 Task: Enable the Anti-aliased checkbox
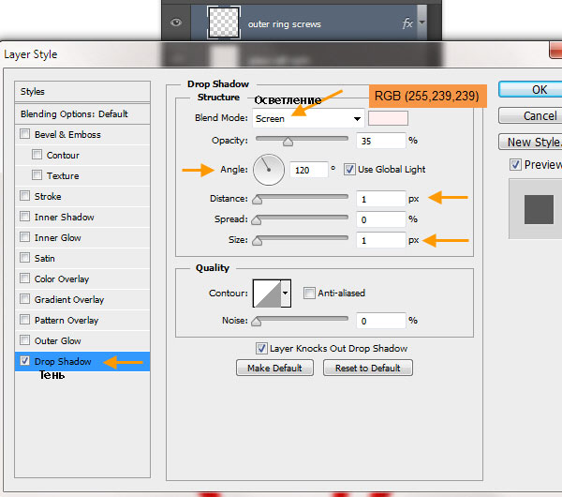coord(309,293)
